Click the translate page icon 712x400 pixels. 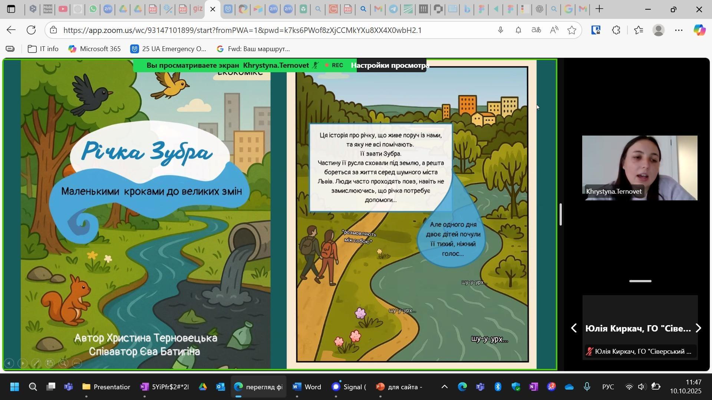click(536, 30)
